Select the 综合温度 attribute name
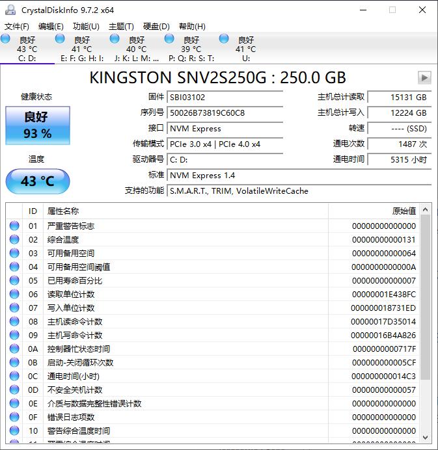 63,240
